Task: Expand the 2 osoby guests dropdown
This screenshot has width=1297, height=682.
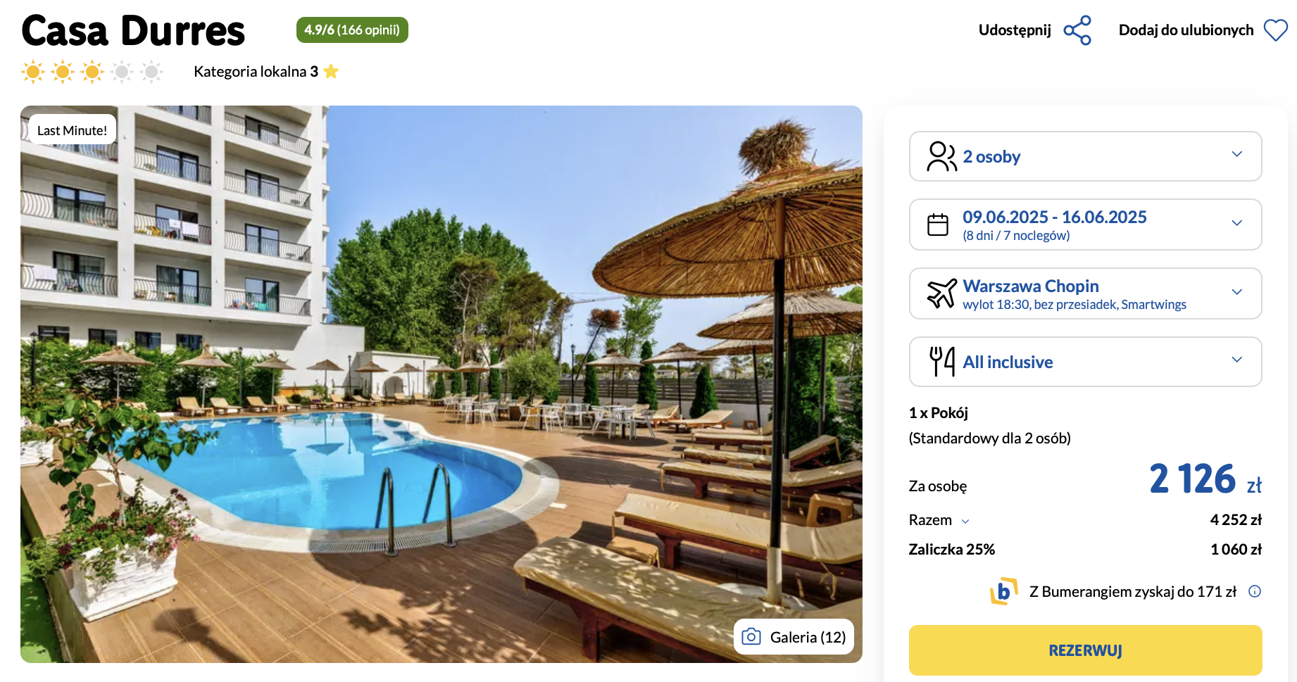Action: coord(1085,156)
